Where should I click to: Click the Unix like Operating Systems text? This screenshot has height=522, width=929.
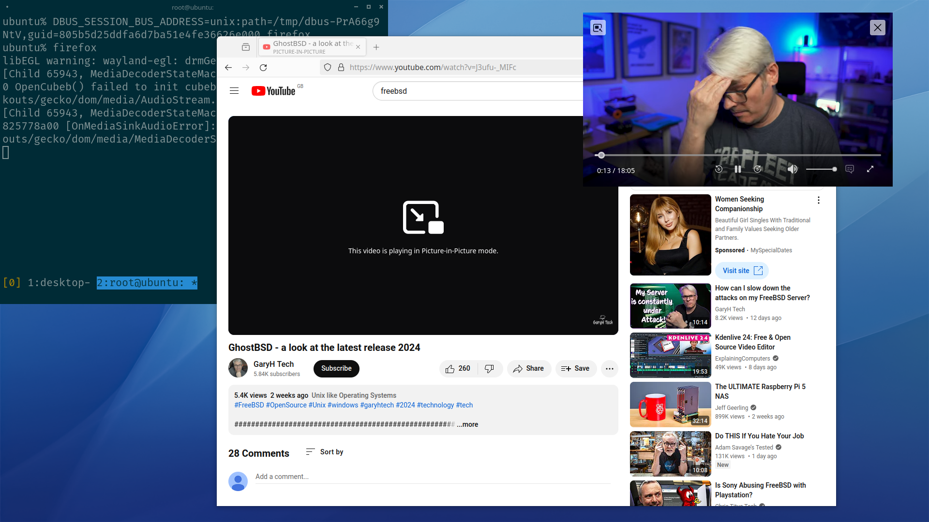354,395
